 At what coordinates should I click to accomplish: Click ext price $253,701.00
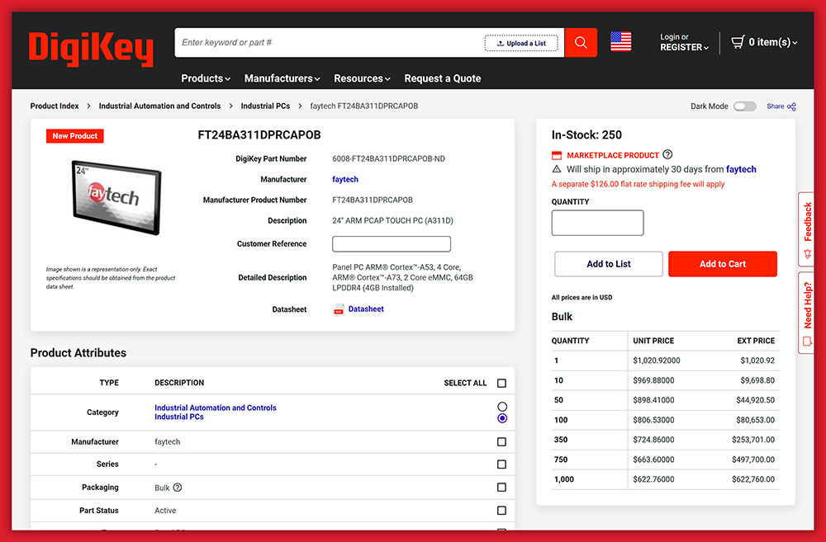[x=752, y=440]
